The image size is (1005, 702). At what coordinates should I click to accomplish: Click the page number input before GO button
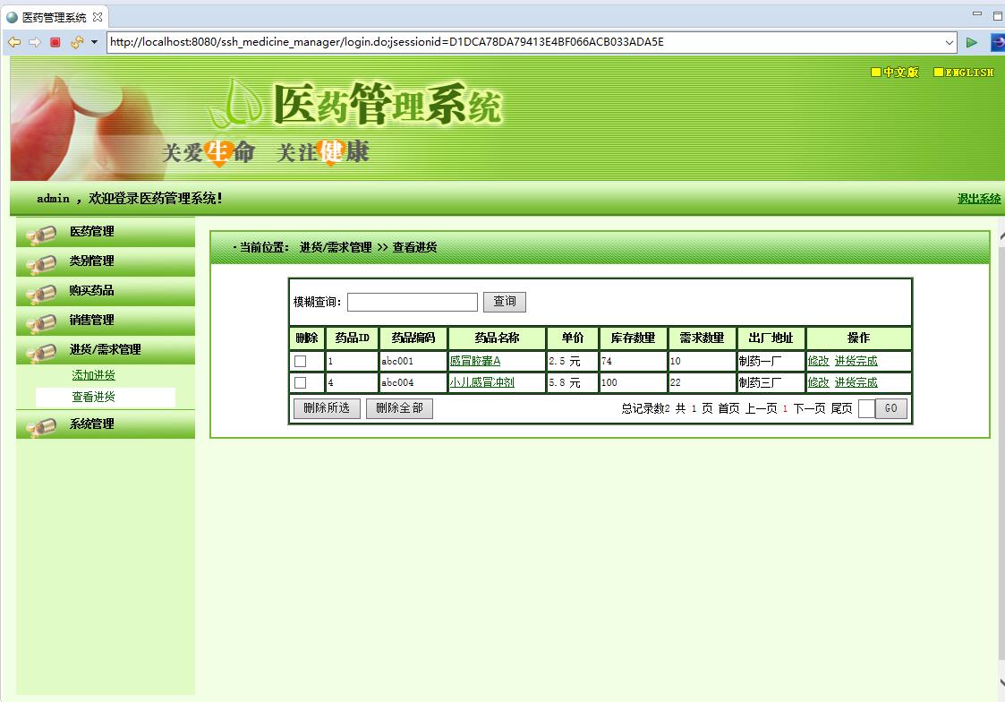pos(864,408)
